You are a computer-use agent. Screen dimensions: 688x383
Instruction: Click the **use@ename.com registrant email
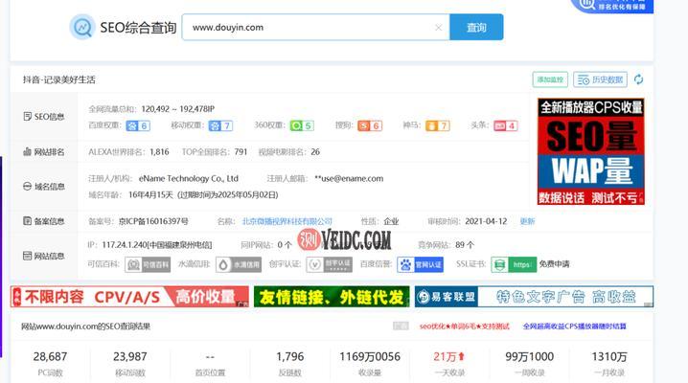[x=349, y=179]
